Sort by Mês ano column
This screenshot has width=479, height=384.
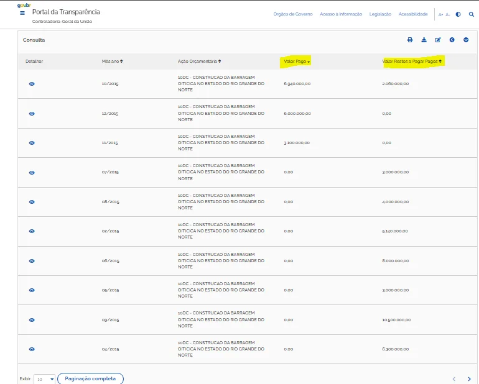112,61
